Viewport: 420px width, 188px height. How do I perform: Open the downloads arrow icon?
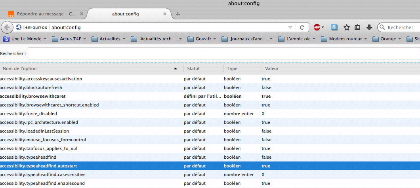coord(369,27)
